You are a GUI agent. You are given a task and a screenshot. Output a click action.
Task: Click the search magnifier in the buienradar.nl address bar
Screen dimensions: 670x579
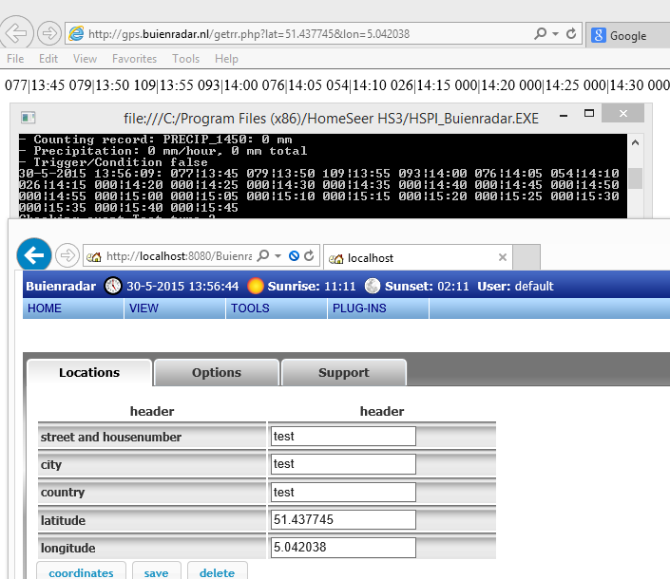(x=540, y=33)
